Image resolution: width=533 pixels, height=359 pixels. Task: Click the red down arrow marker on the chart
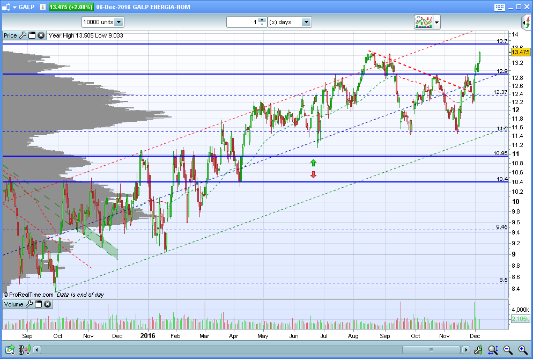[x=313, y=175]
